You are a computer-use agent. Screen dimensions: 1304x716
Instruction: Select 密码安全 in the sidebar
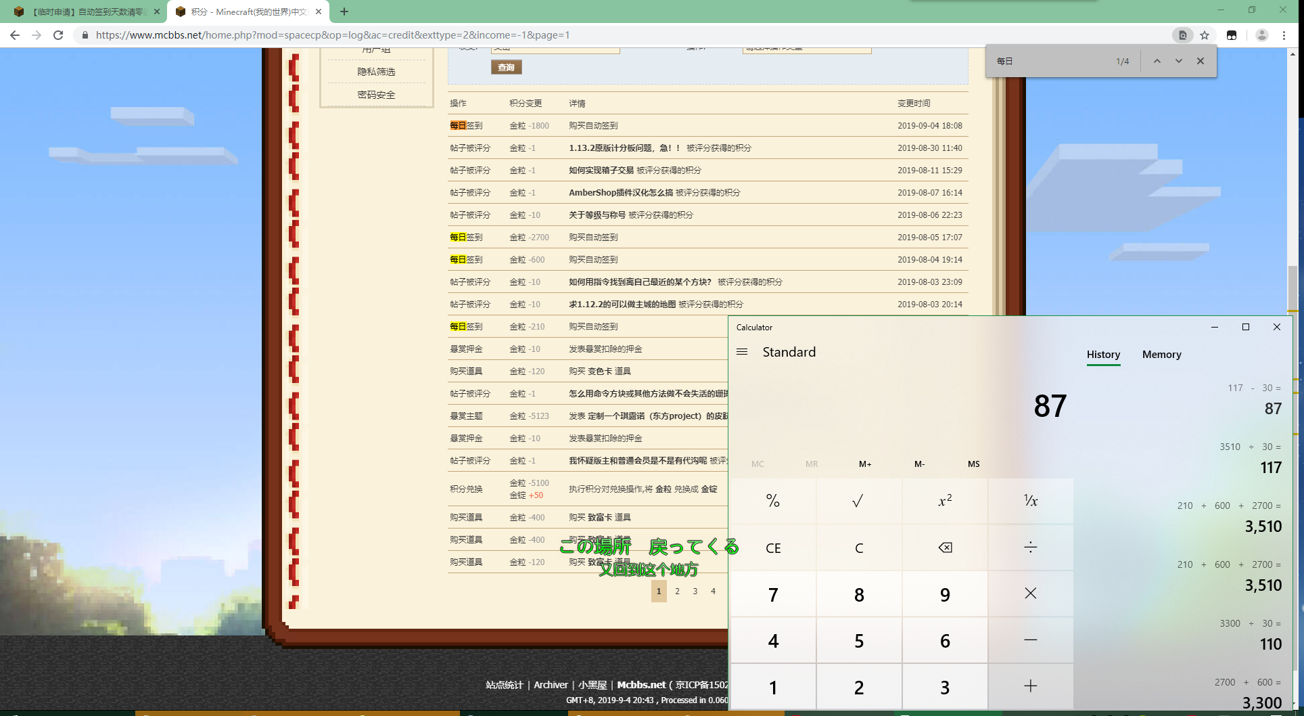[x=376, y=95]
